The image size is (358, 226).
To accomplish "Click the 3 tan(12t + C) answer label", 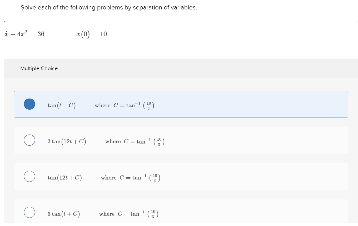I will 67,141.
